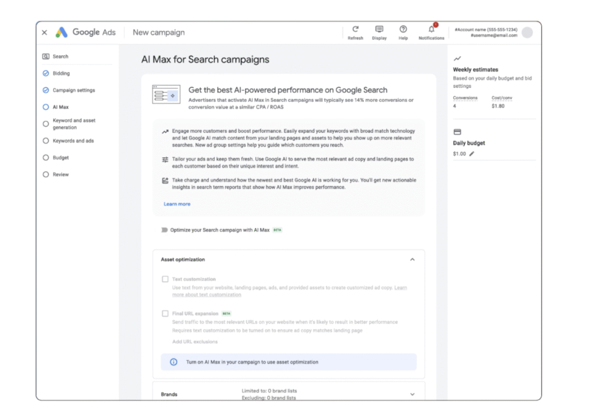Close the new campaign setup with X

pos(45,33)
